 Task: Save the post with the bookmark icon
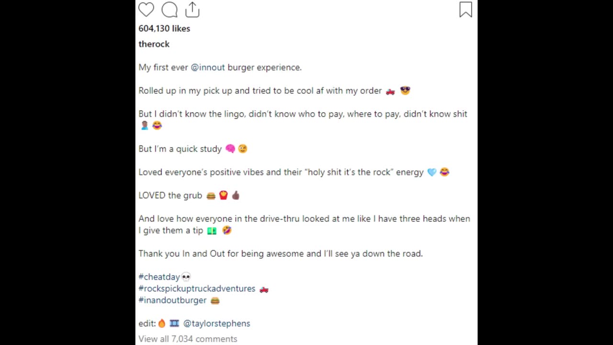tap(465, 10)
